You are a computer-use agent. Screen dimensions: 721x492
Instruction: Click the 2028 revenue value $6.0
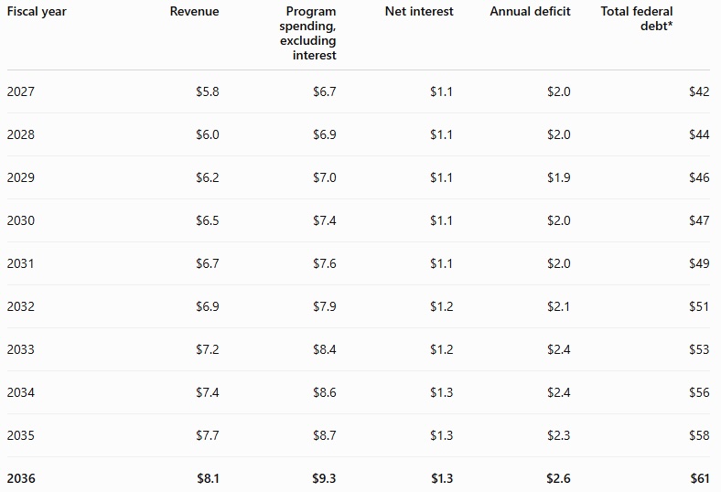click(x=208, y=134)
